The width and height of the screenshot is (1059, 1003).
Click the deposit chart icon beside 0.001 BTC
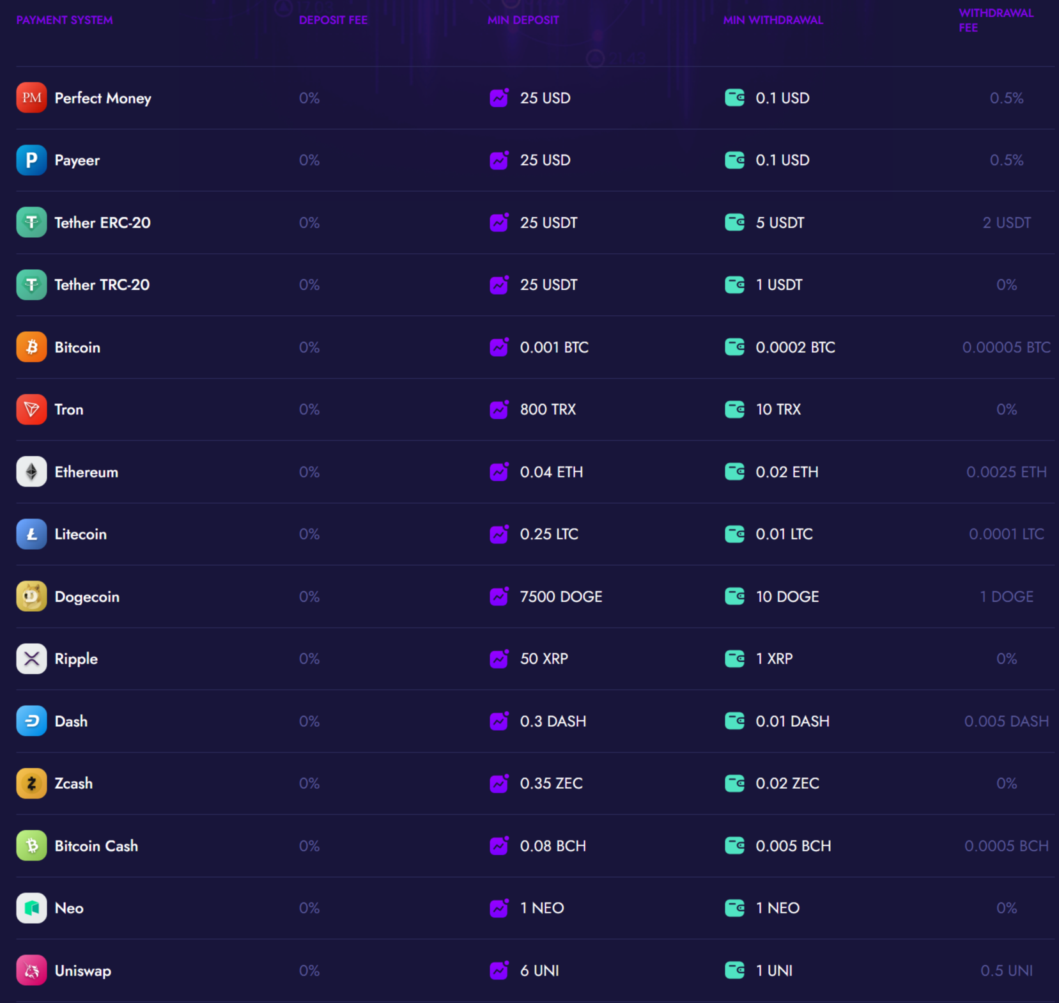(499, 347)
